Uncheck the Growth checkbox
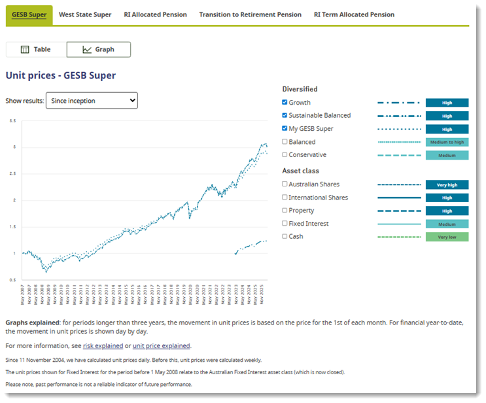Image resolution: width=486 pixels, height=403 pixels. pos(285,102)
